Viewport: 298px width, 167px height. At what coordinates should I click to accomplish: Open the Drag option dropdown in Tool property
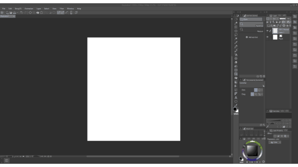click(262, 94)
